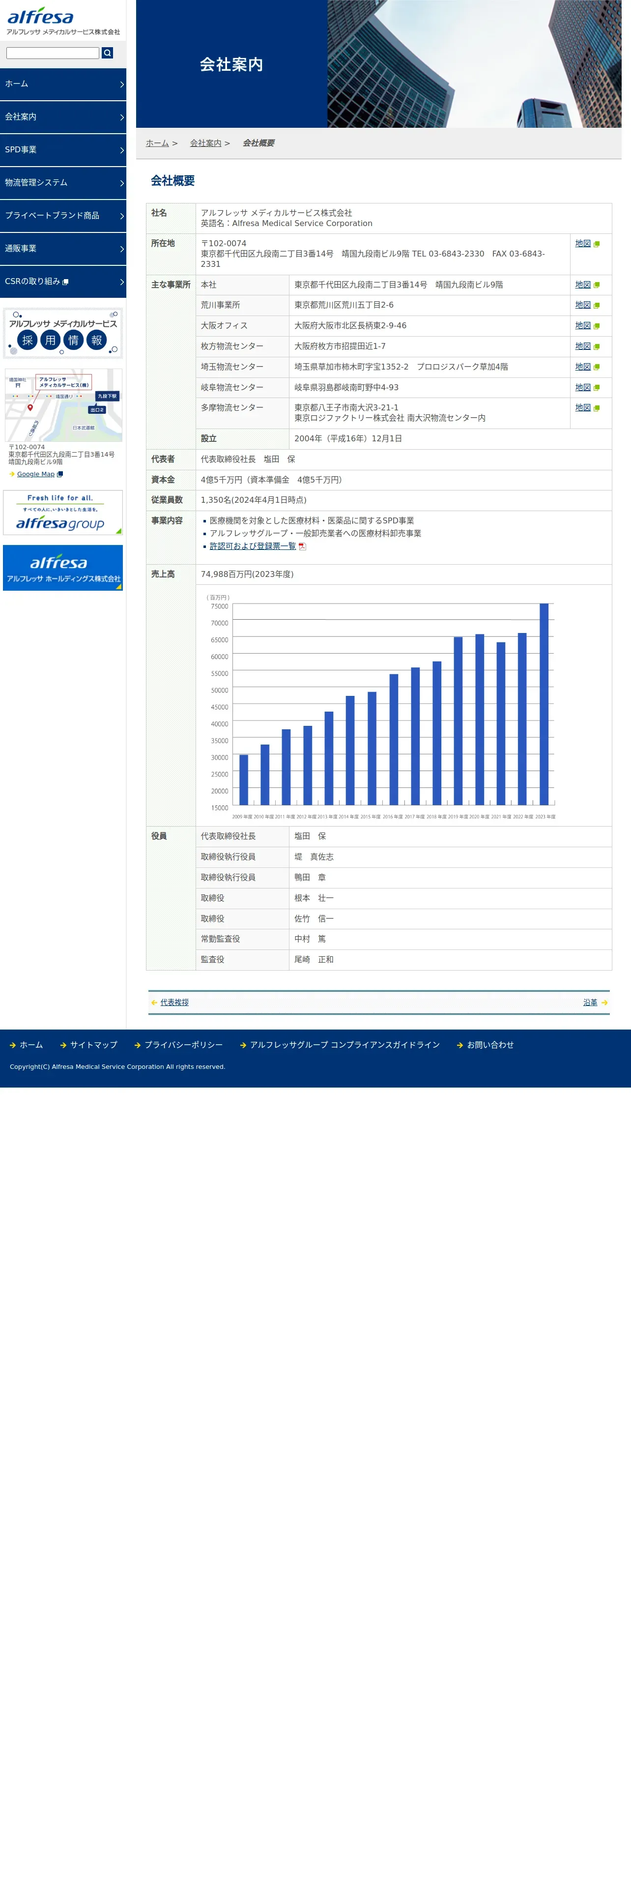This screenshot has width=631, height=1893.
Task: Open the CSRの取り組み sidebar link
Action: 63,282
